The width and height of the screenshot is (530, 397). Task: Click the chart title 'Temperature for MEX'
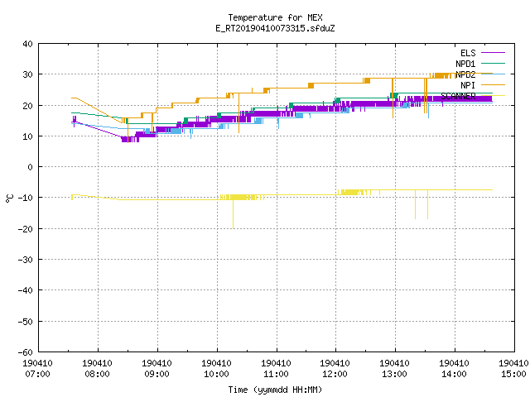point(275,17)
